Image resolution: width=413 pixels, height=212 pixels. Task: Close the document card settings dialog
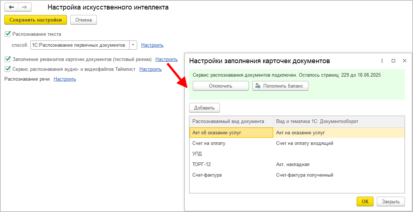(x=404, y=61)
